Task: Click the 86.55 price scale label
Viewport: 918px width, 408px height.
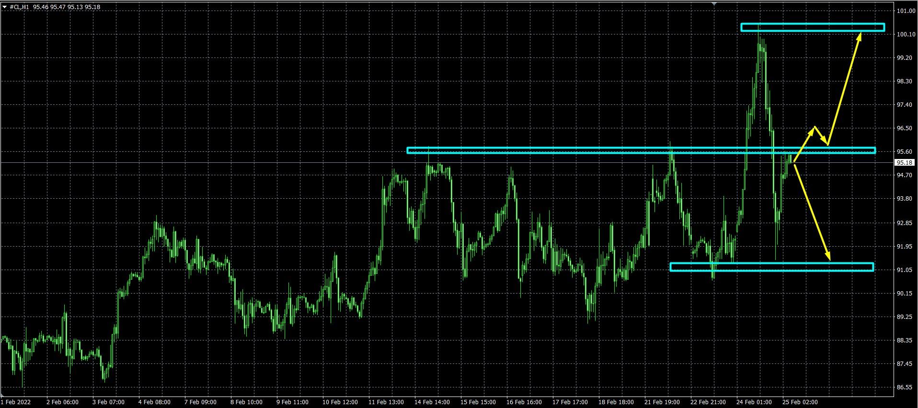Action: (905, 387)
